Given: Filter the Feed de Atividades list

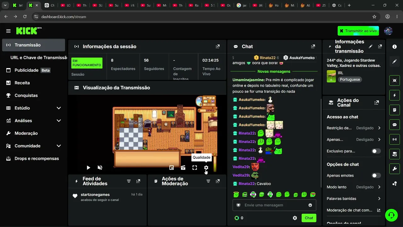Looking at the screenshot, I should click(x=129, y=181).
